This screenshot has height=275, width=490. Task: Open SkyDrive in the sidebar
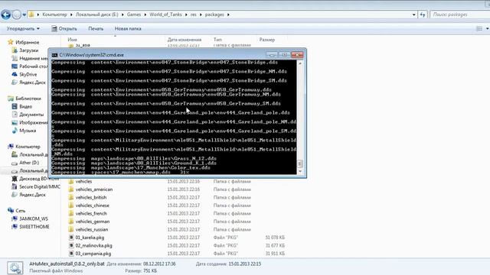pos(28,75)
